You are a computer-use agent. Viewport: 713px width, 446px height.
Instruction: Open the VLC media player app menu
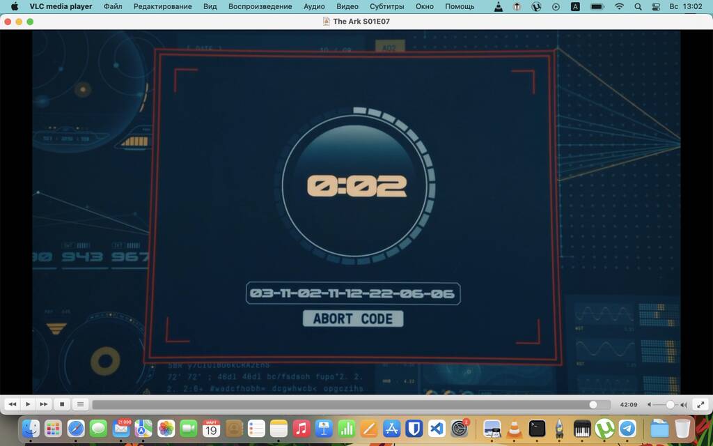(61, 6)
